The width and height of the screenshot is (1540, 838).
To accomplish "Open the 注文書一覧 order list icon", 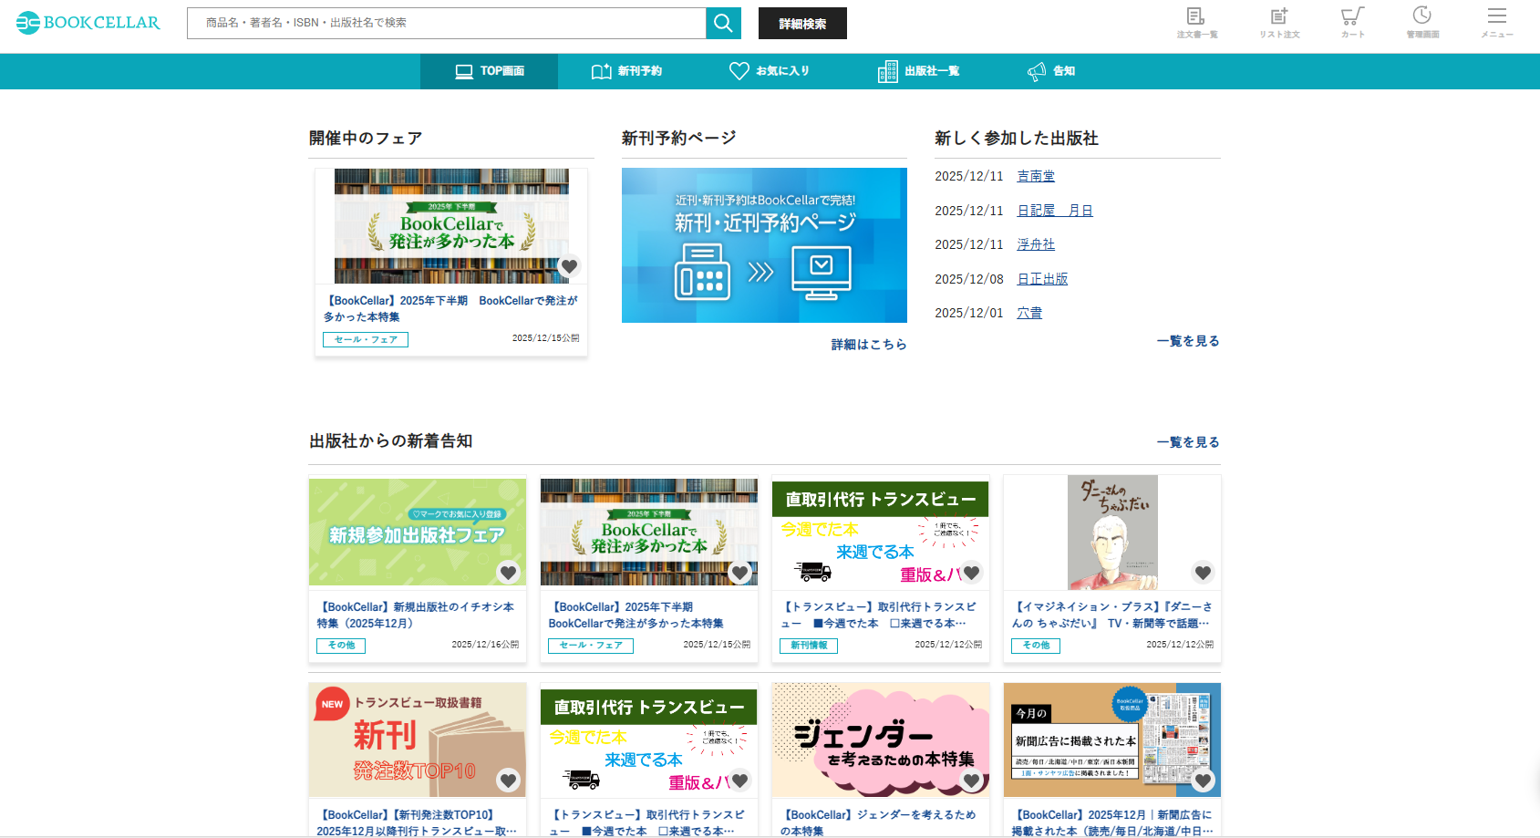I will tap(1195, 22).
